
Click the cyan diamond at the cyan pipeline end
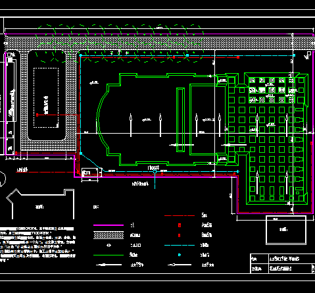[238, 171]
